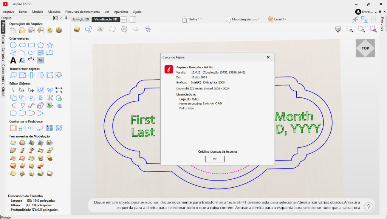Open the Percursos de ferramenta menu
Viewport: 387px width, 219px height.
coord(82,12)
